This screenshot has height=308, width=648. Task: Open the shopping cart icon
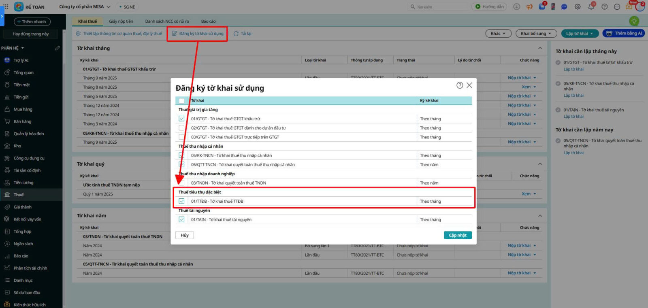(x=542, y=7)
